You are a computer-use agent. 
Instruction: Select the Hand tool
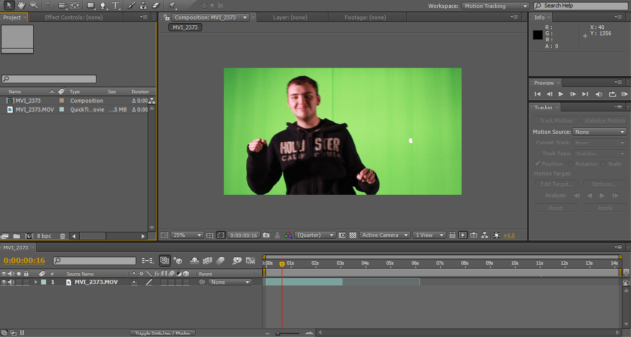pyautogui.click(x=21, y=5)
